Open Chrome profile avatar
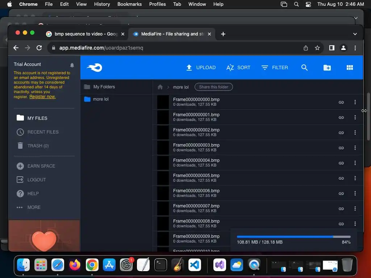Image resolution: width=371 pixels, height=278 pixels. tap(343, 48)
